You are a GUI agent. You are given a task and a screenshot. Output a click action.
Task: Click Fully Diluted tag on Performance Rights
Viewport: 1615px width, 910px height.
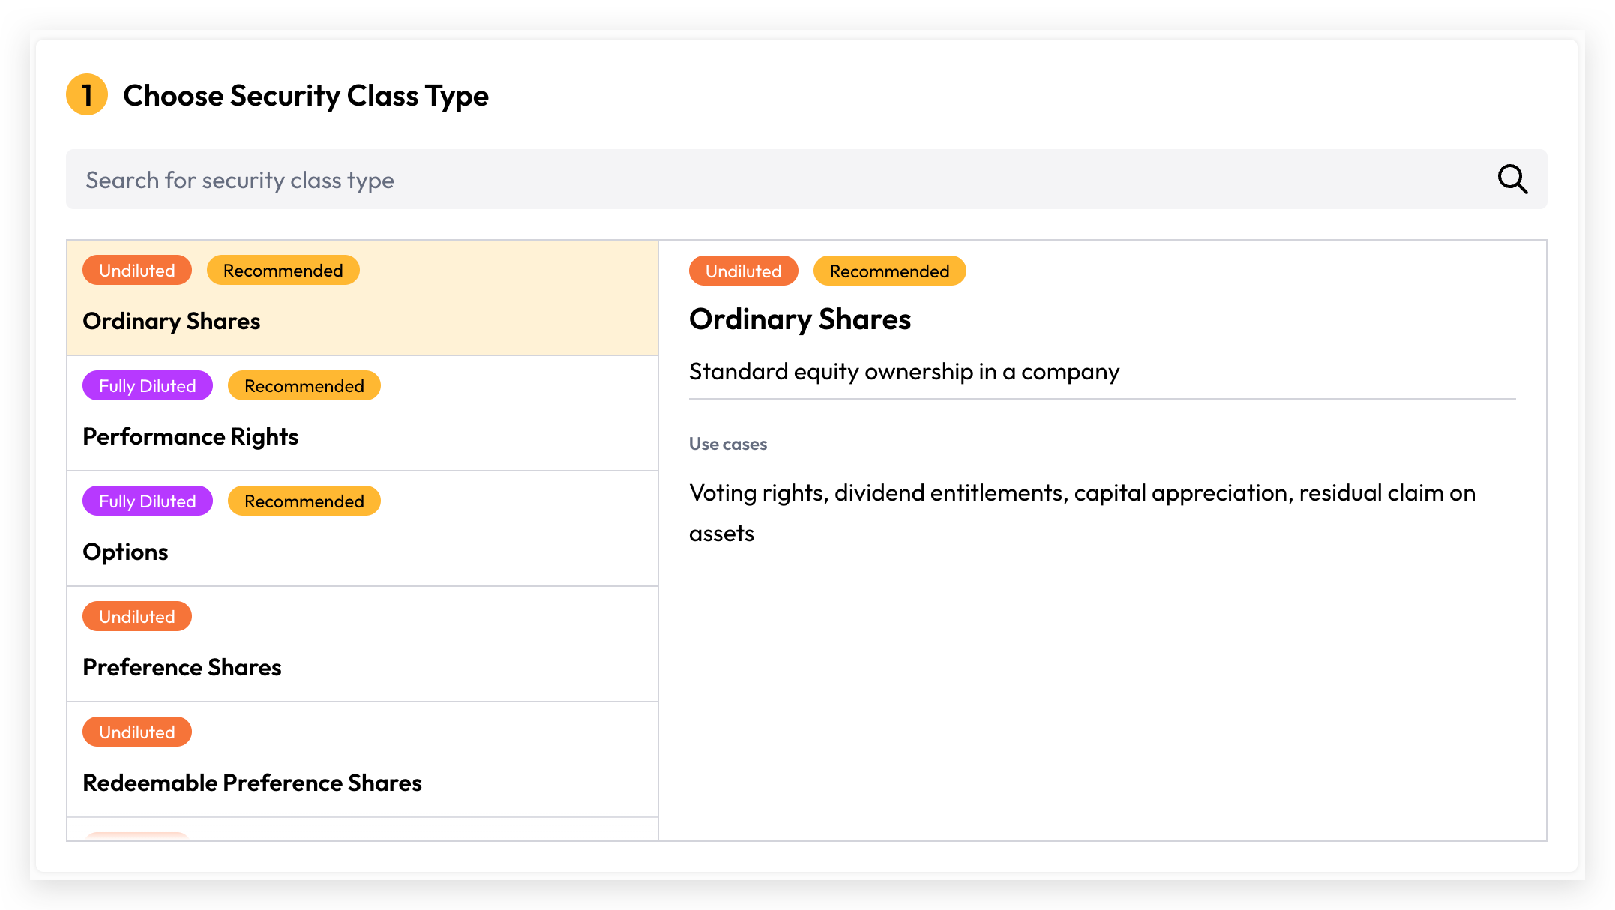tap(148, 386)
